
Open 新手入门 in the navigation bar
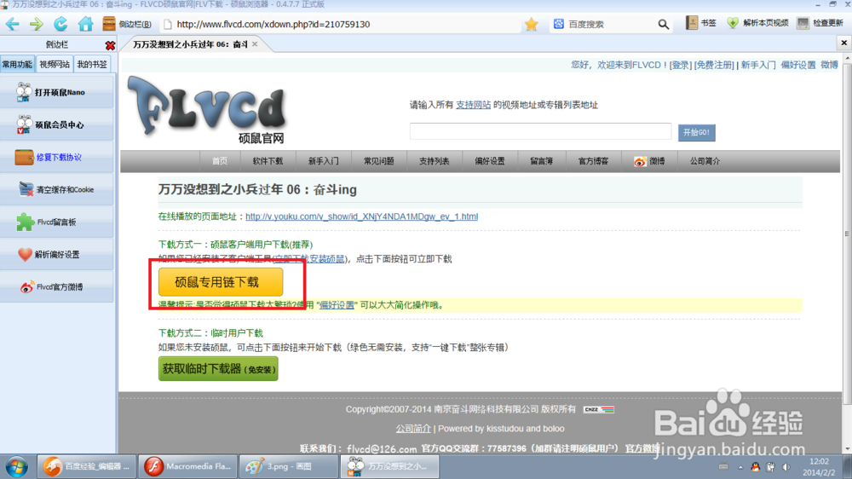(x=323, y=161)
